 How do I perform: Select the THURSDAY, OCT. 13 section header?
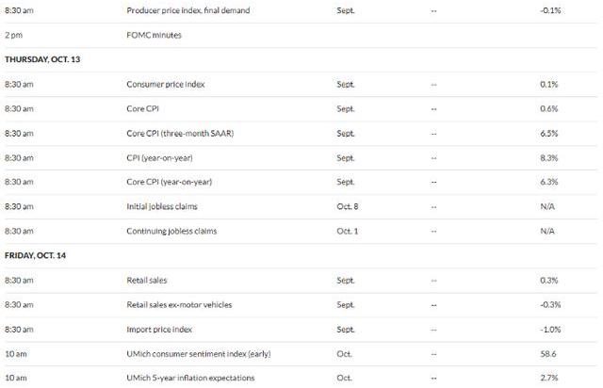tap(43, 59)
